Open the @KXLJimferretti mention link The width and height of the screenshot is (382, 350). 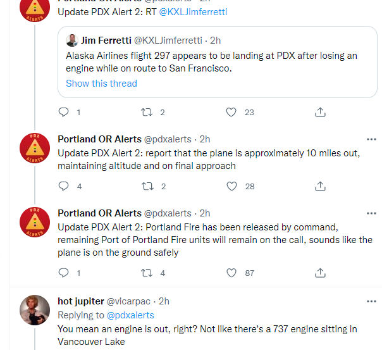(x=193, y=12)
